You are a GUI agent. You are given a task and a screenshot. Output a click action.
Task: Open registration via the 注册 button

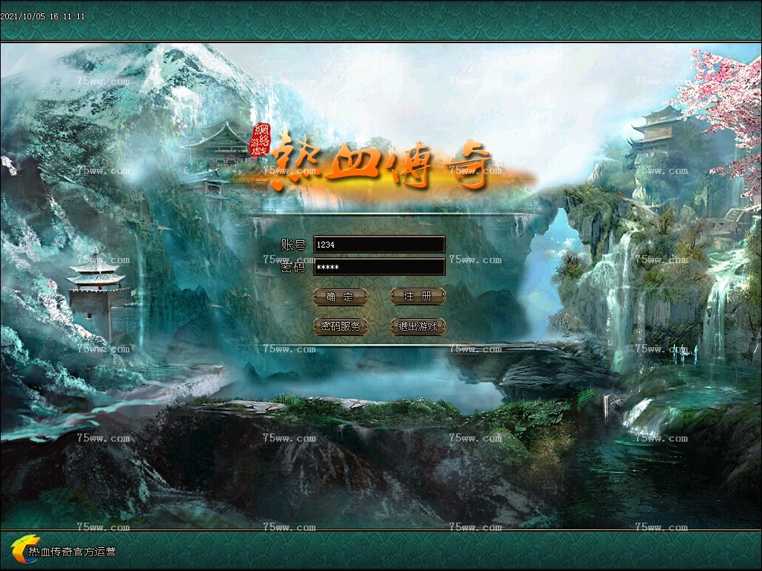point(418,296)
